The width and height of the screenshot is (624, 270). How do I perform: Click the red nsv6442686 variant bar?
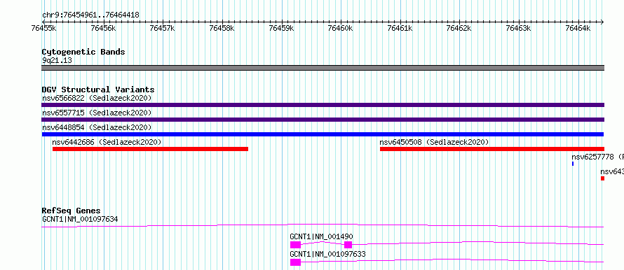coord(151,149)
